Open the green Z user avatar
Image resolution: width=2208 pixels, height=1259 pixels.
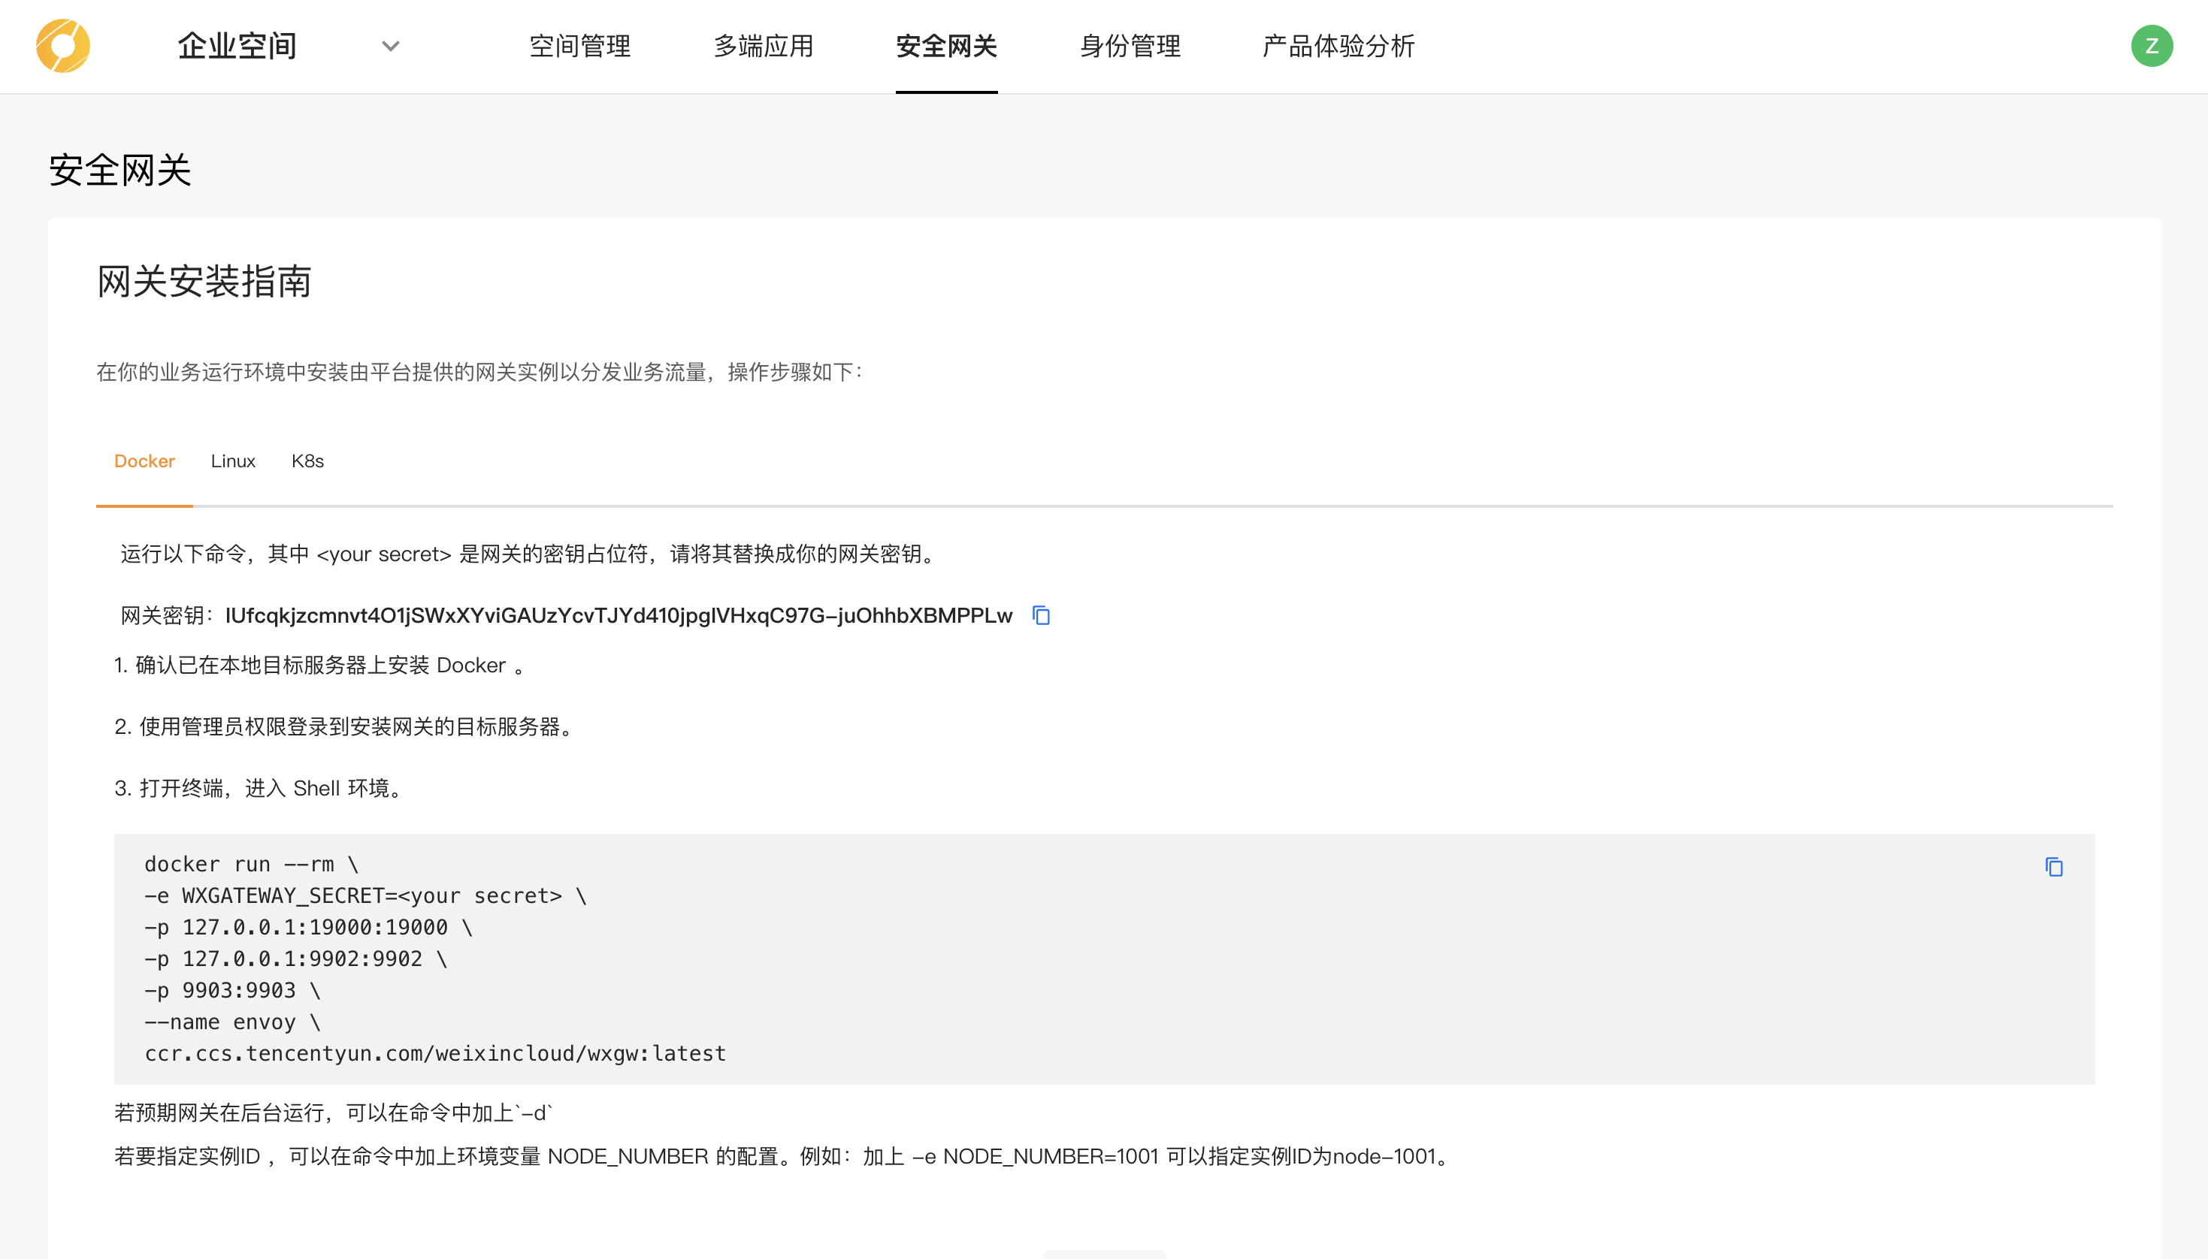click(2151, 46)
